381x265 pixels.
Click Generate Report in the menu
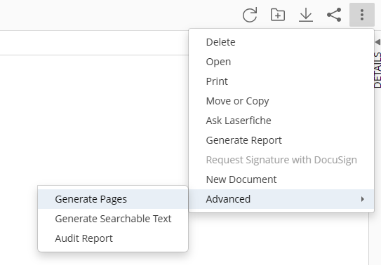coord(281,140)
